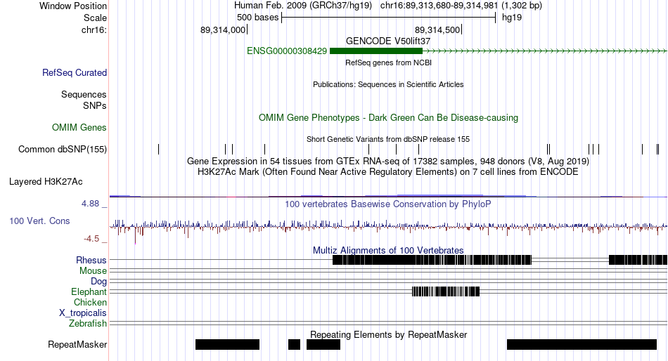Select the Layered H3K27Ac track label
This screenshot has height=361, width=668.
[x=46, y=182]
